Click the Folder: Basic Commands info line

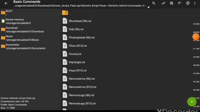point(14,105)
